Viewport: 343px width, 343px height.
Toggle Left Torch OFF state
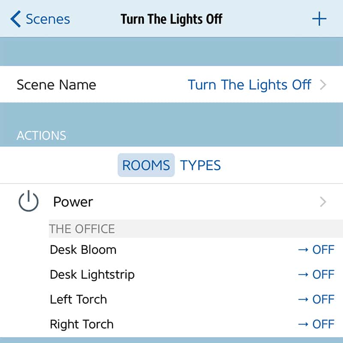click(316, 299)
